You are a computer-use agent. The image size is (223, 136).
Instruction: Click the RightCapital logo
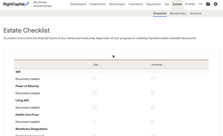pos(16,4)
